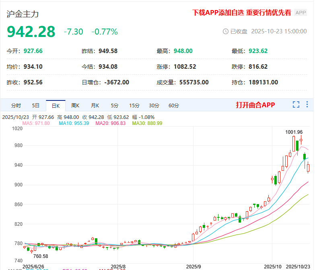
Task: Click the green MA30 legend label
Action: tap(147, 123)
